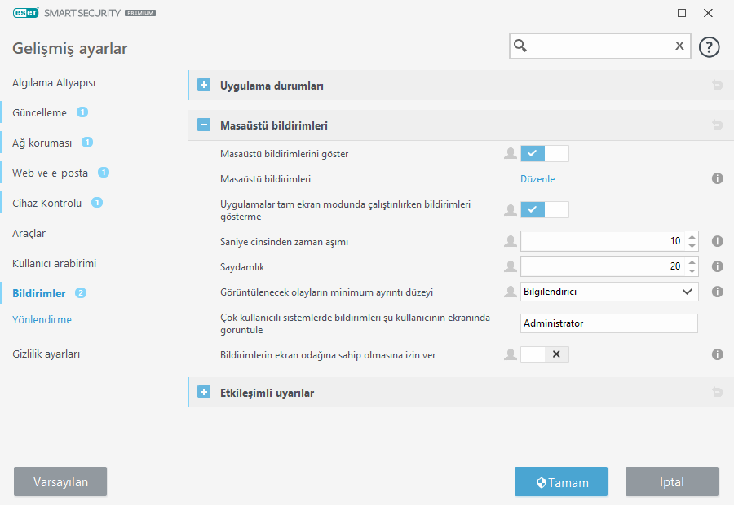Click the help question mark icon
This screenshot has width=734, height=505.
click(710, 46)
